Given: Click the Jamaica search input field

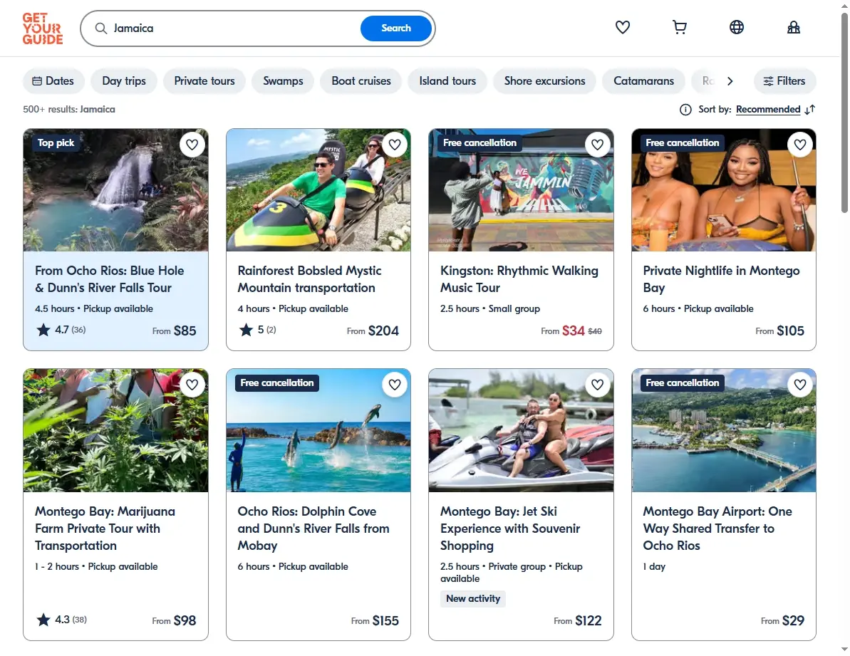Looking at the screenshot, I should click(x=233, y=28).
